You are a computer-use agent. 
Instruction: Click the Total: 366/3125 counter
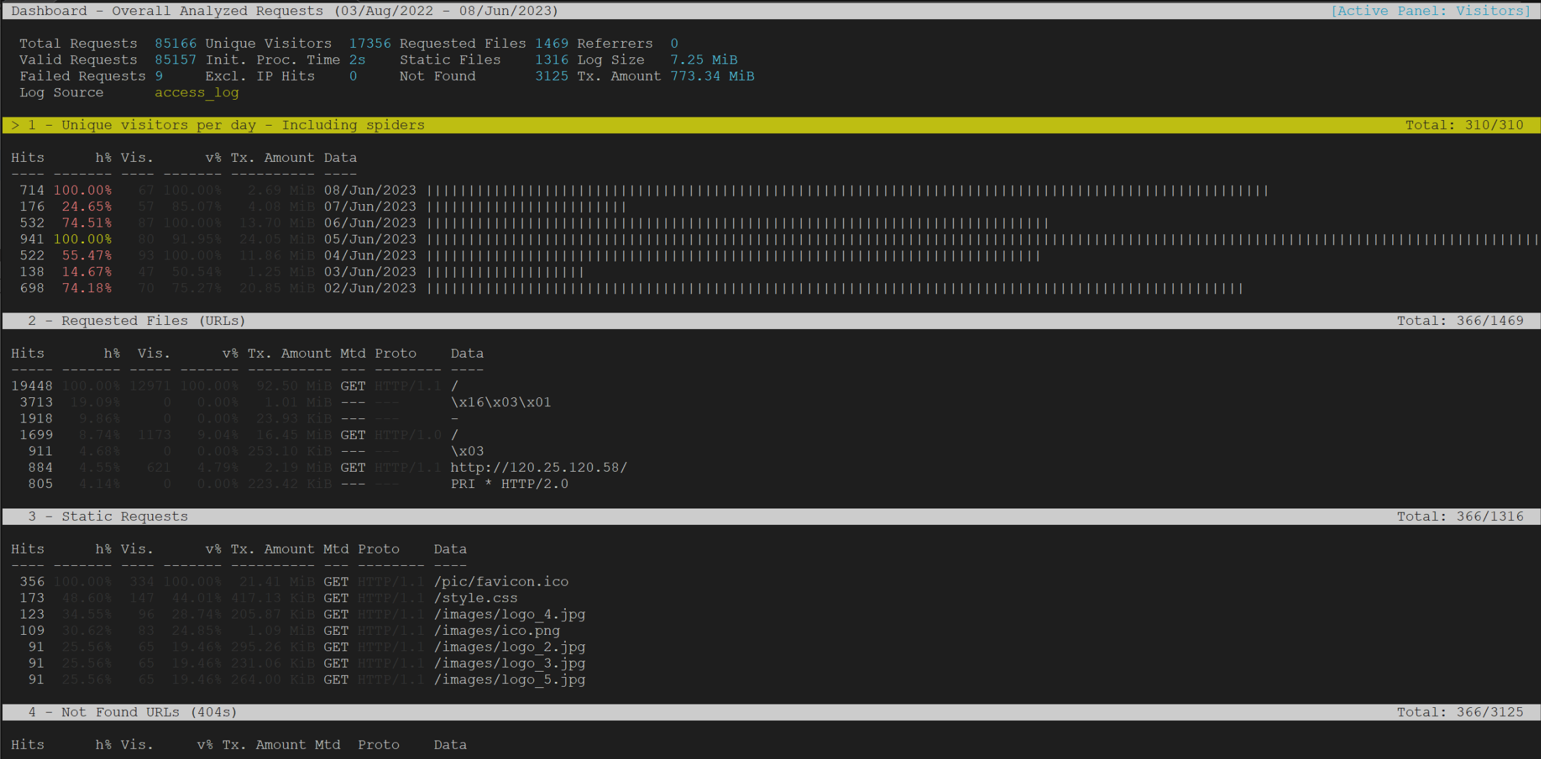pos(1460,712)
